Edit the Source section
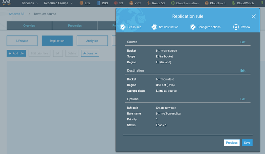 (x=243, y=42)
